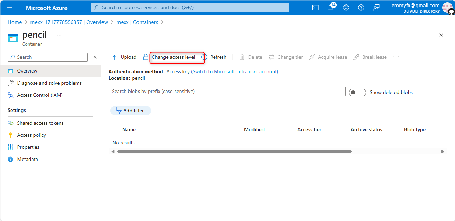
Task: Refresh the container blob list
Action: (x=214, y=57)
